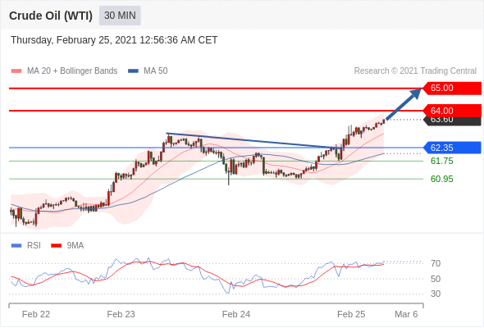
Task: Click the blue 62.35 pivot price tag
Action: [452, 148]
